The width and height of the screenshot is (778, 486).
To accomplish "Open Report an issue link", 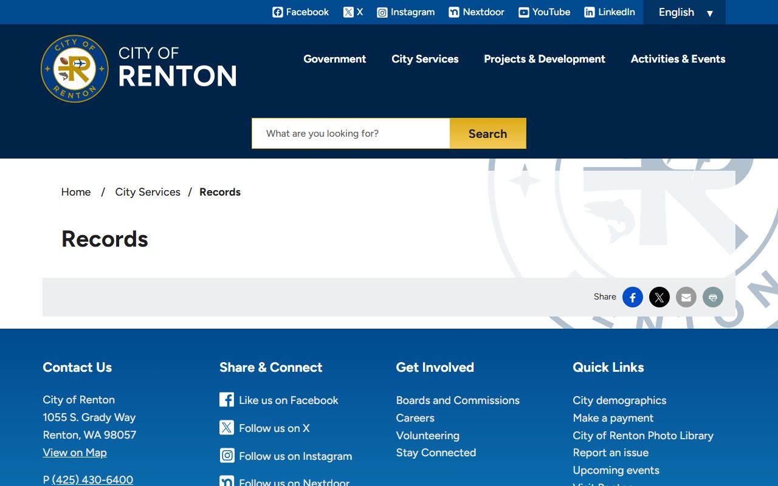I will tap(611, 453).
